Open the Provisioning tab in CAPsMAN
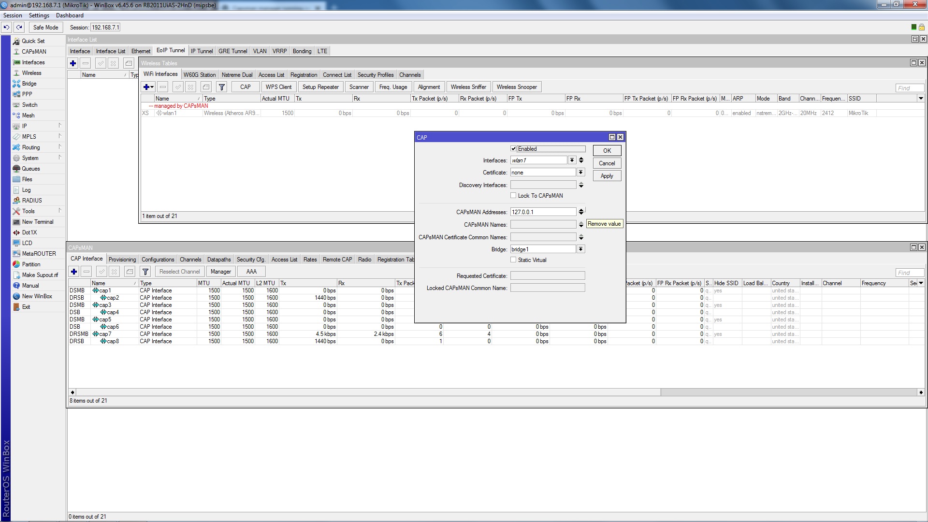The image size is (928, 522). click(122, 260)
